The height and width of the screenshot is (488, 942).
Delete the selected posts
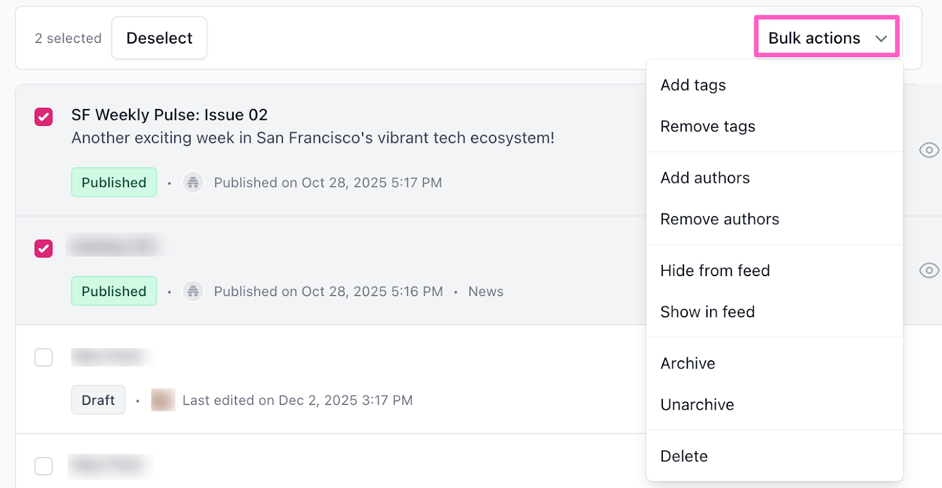pyautogui.click(x=684, y=456)
